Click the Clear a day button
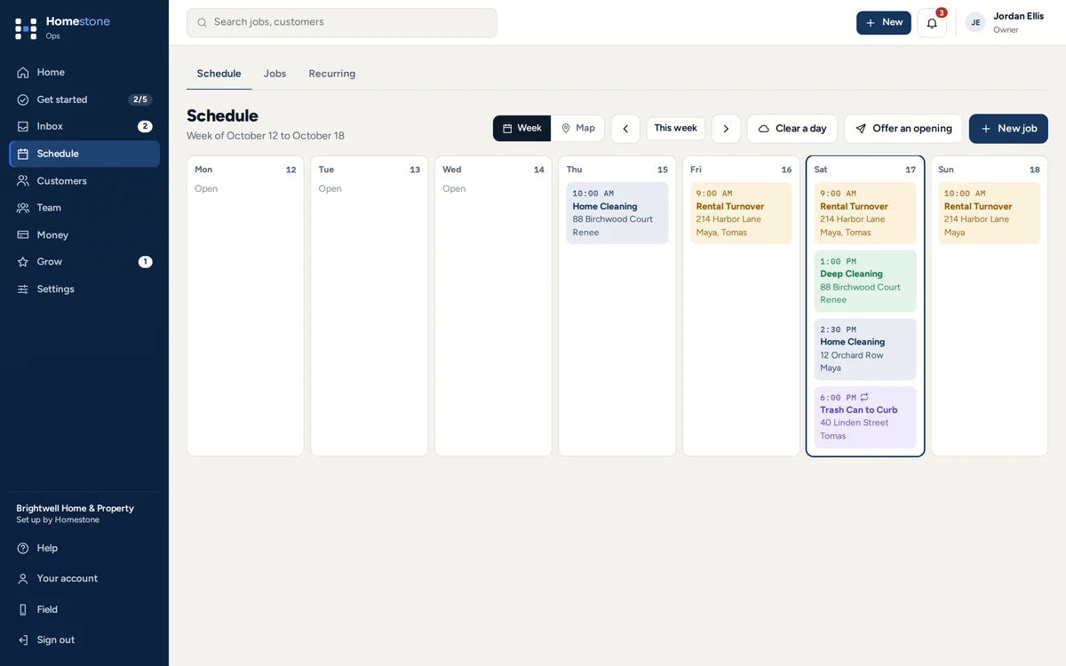Screen dimensions: 1066x666 792,129
